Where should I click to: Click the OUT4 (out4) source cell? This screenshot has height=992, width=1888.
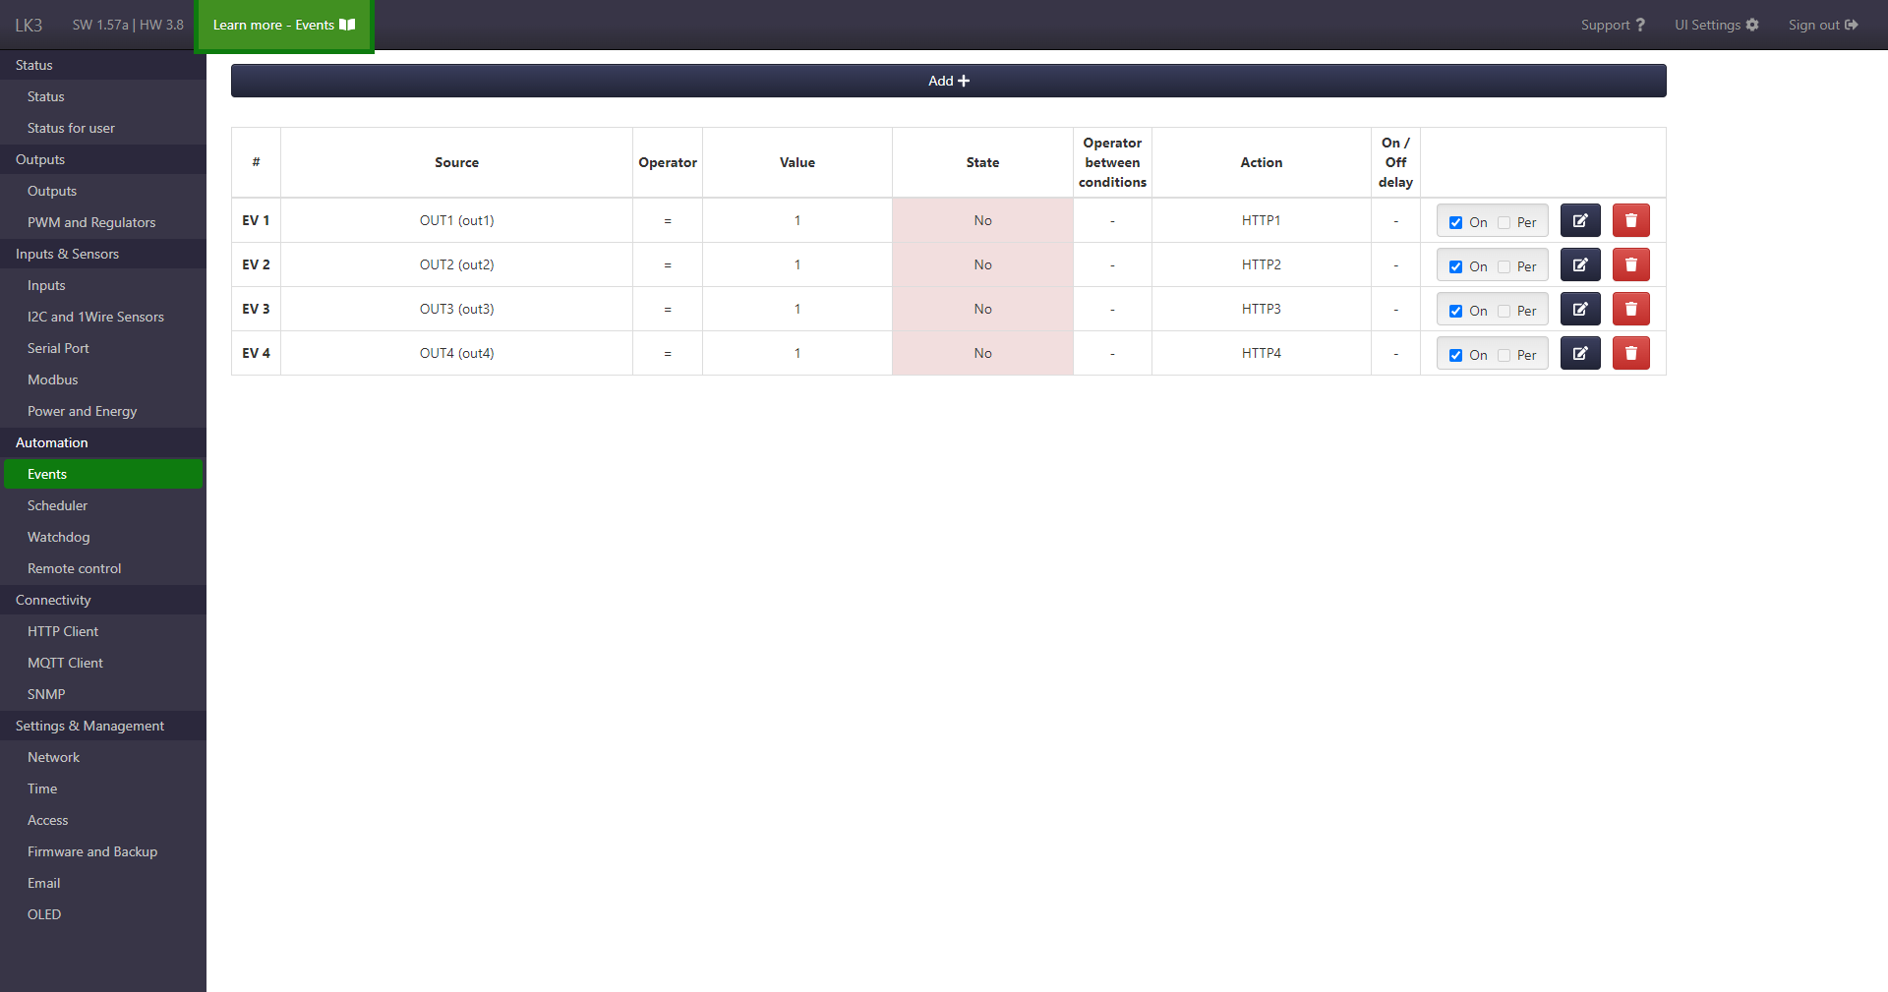(x=456, y=353)
